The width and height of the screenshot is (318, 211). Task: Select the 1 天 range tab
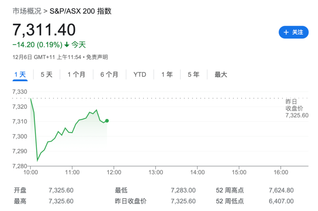20,75
